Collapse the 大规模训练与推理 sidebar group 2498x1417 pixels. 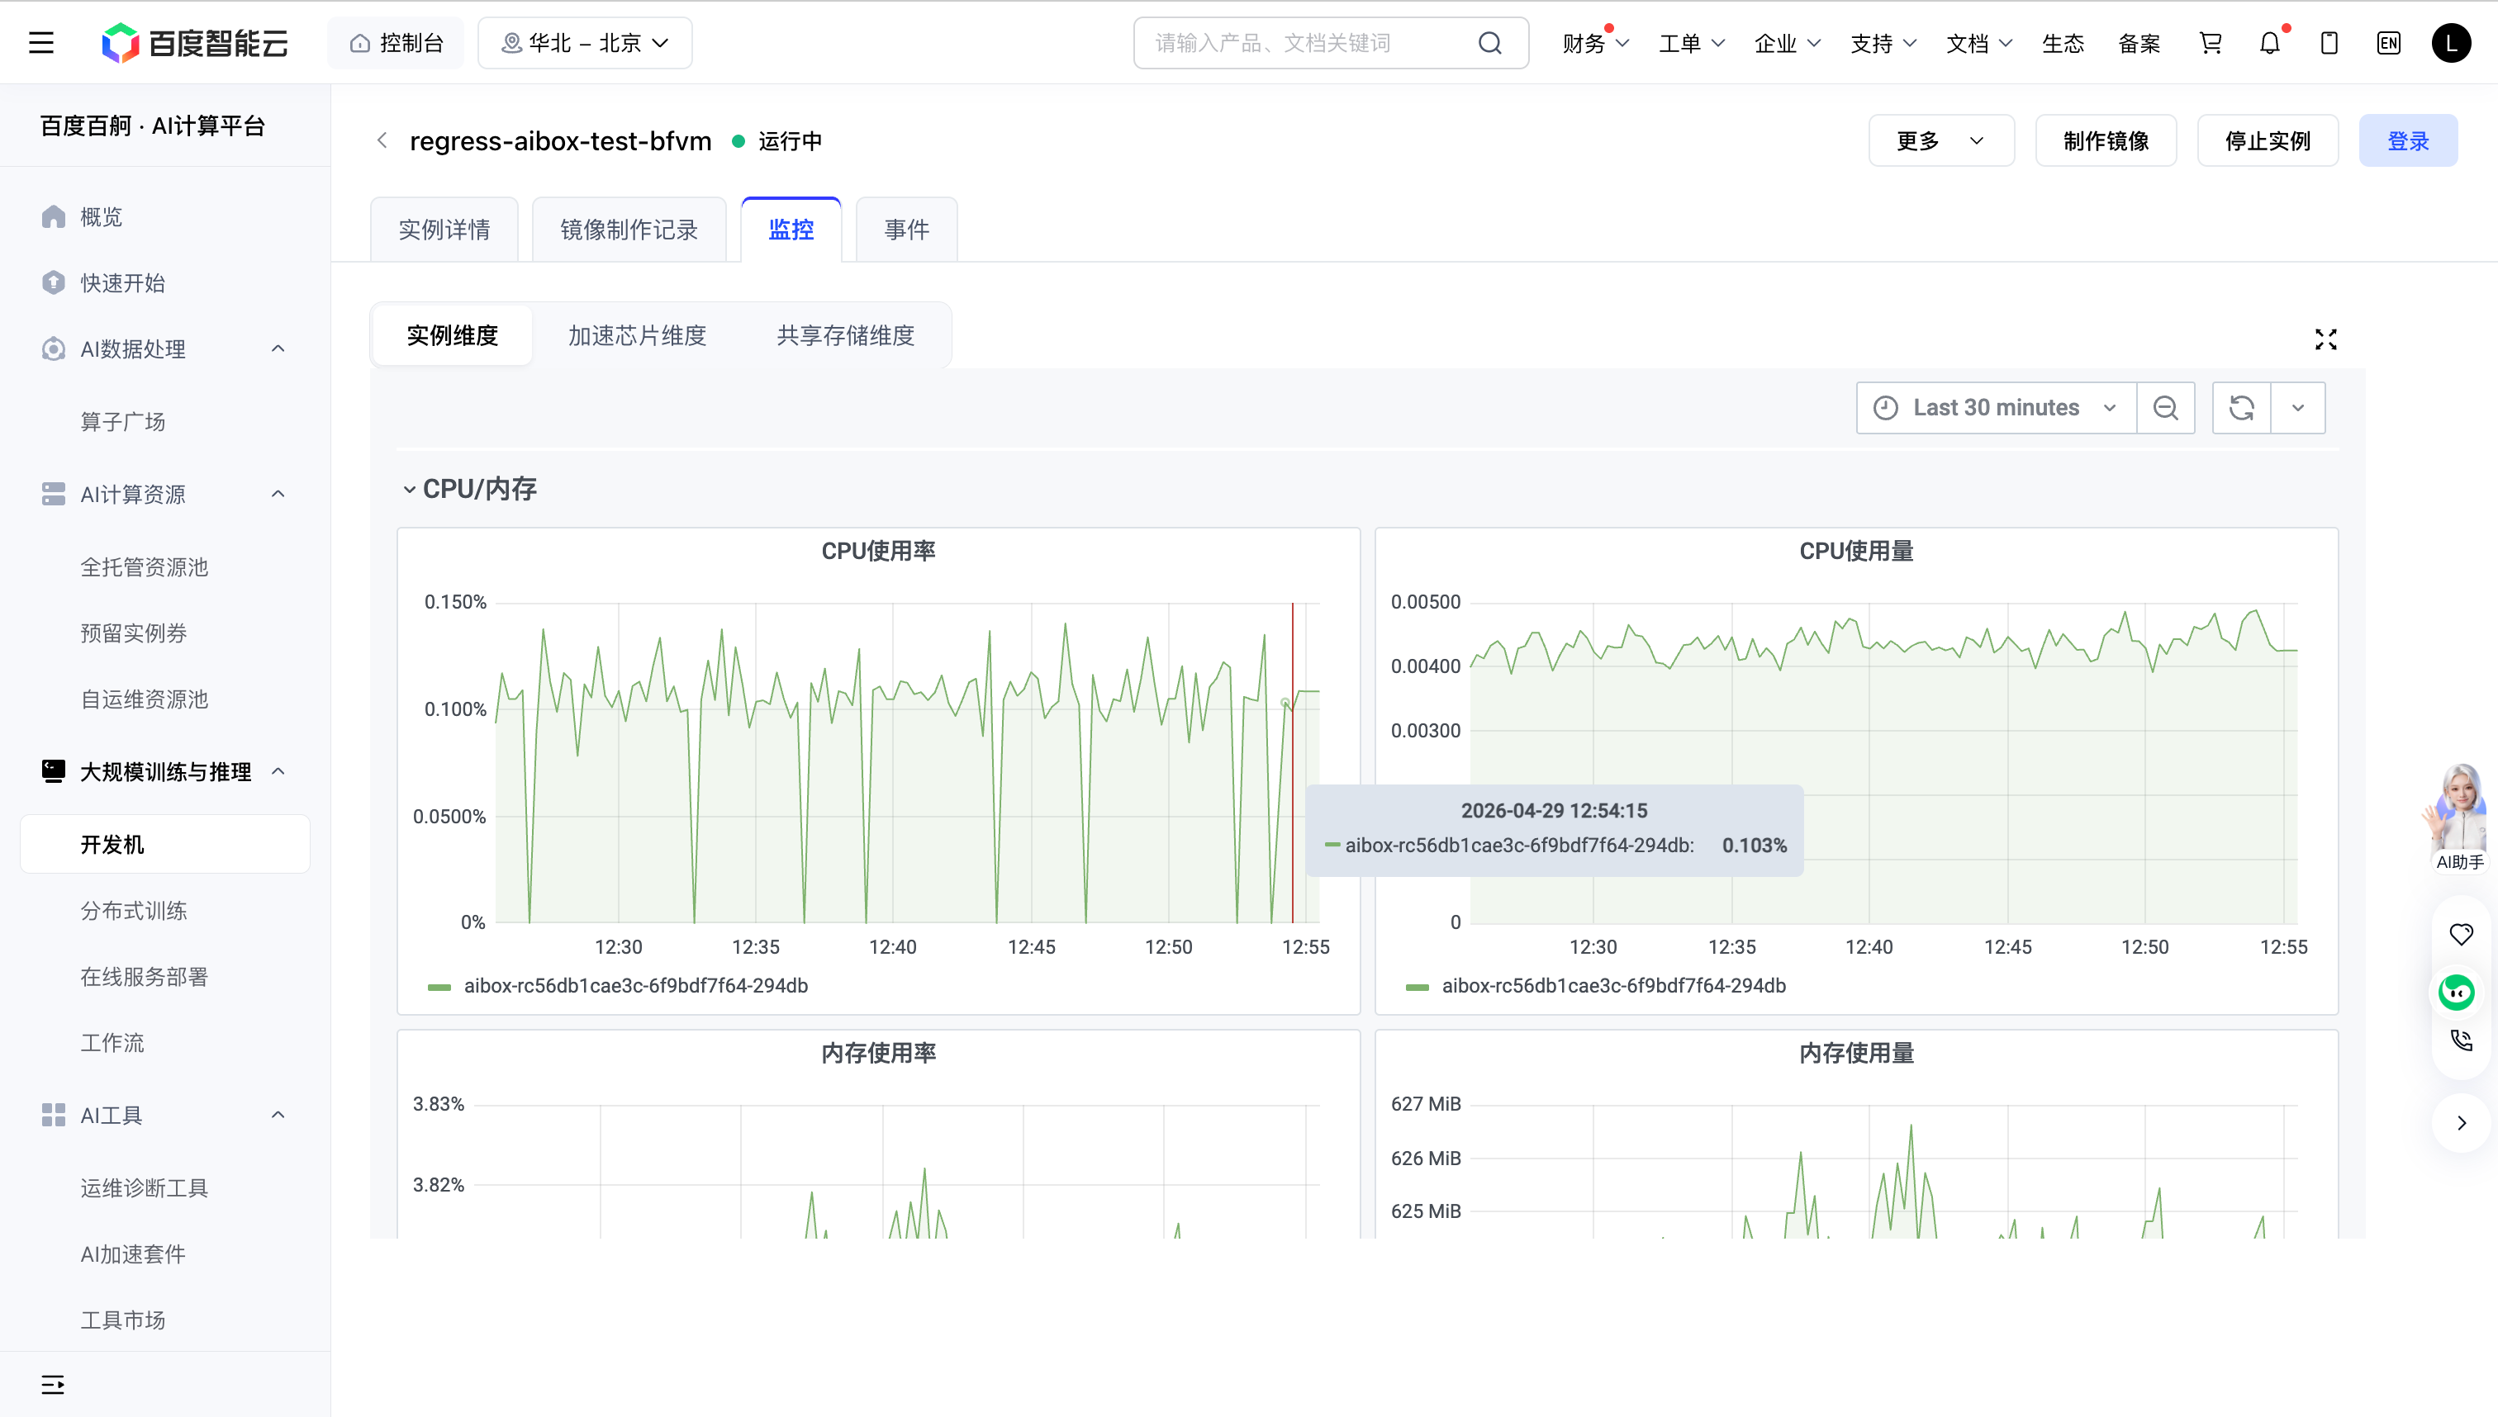(x=278, y=770)
